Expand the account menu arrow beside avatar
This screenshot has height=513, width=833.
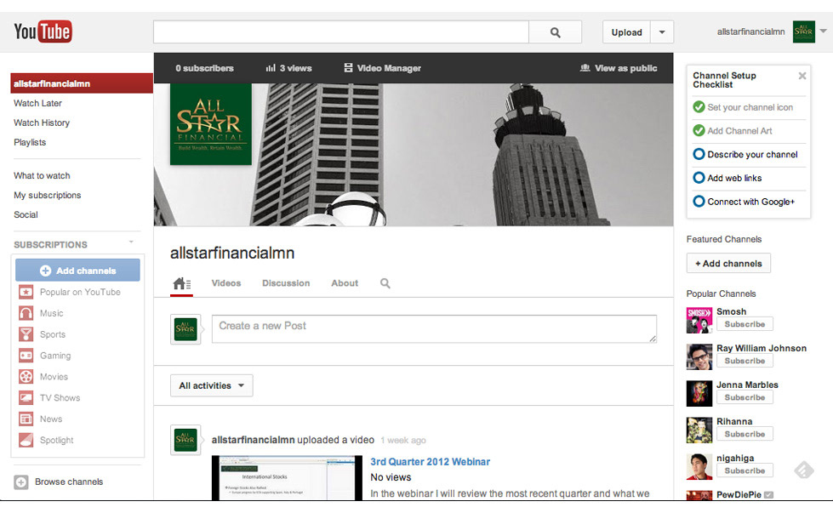click(823, 31)
